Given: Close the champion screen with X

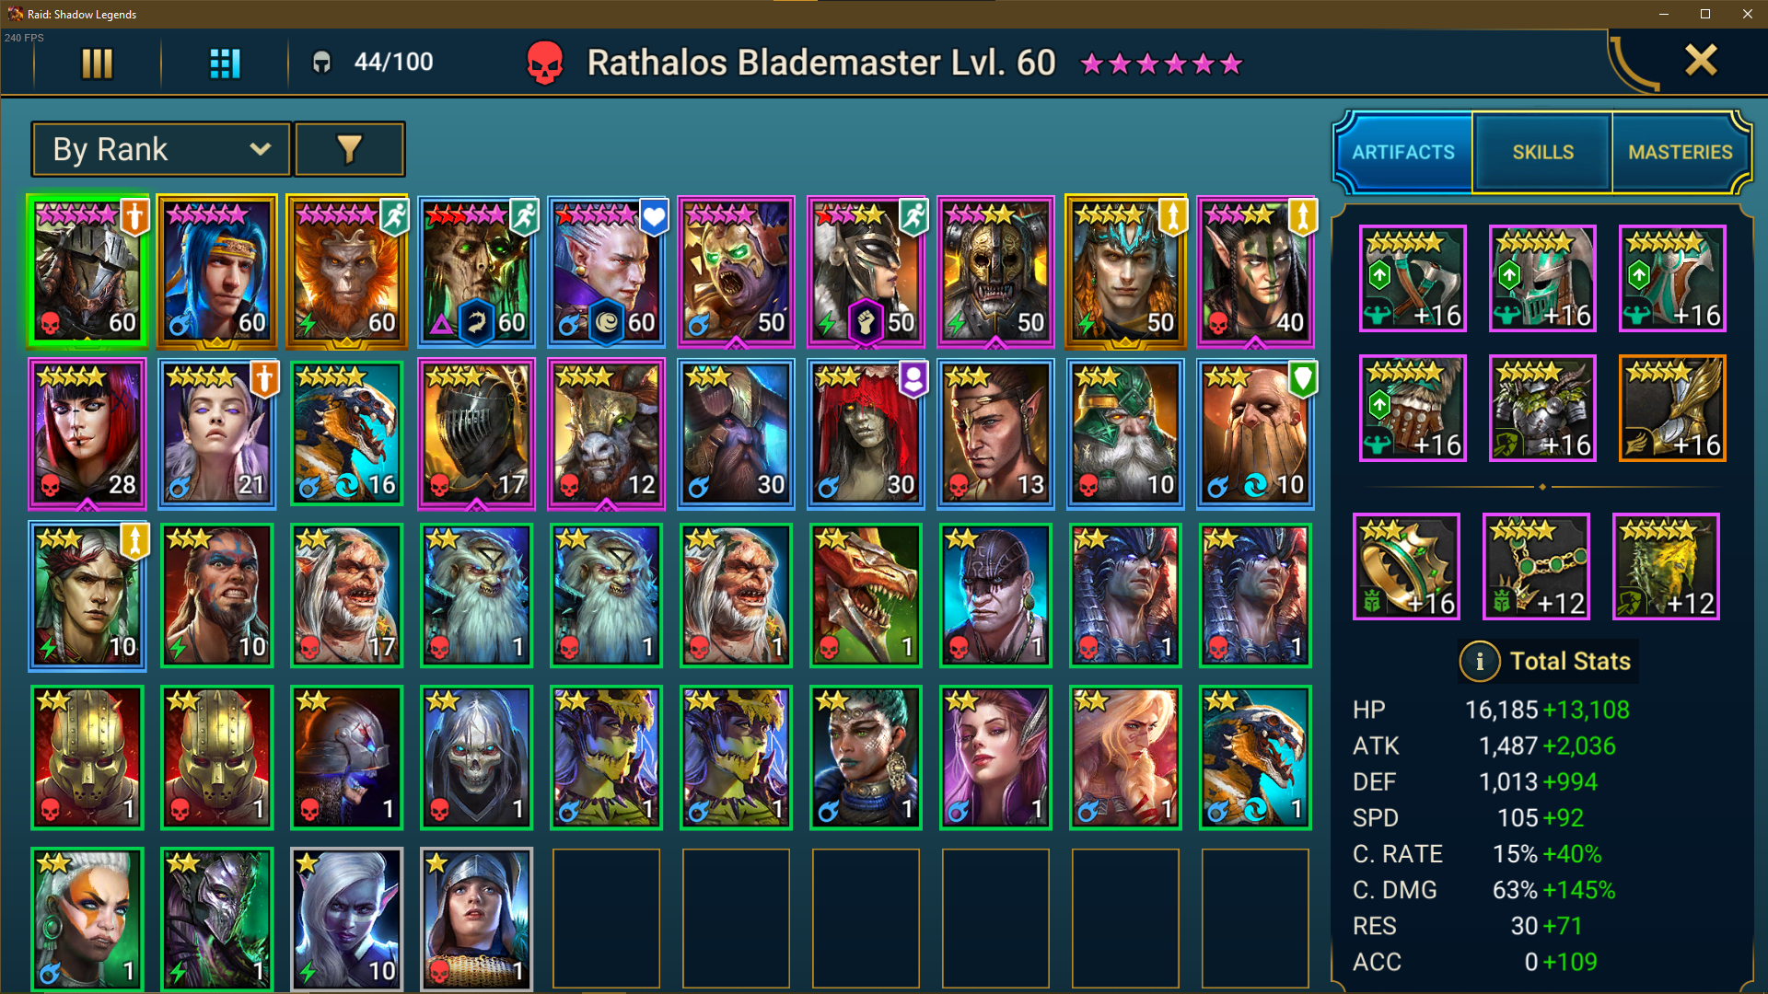Looking at the screenshot, I should (x=1700, y=61).
